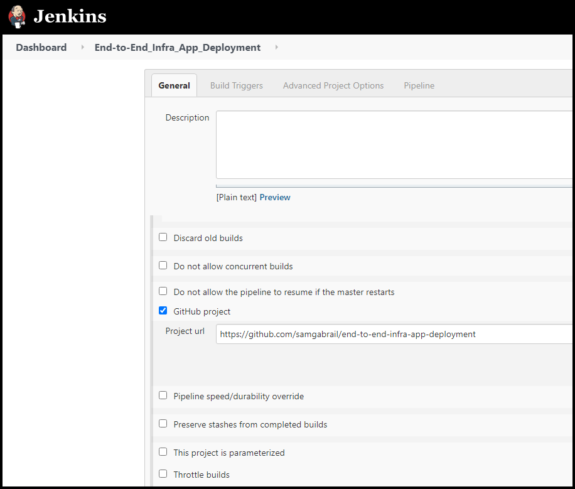Check Preserve stashes from completed builds

point(163,423)
